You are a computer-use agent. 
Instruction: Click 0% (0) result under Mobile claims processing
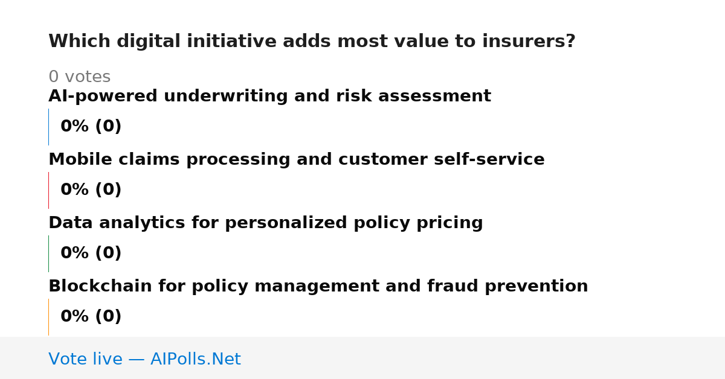[x=91, y=190]
